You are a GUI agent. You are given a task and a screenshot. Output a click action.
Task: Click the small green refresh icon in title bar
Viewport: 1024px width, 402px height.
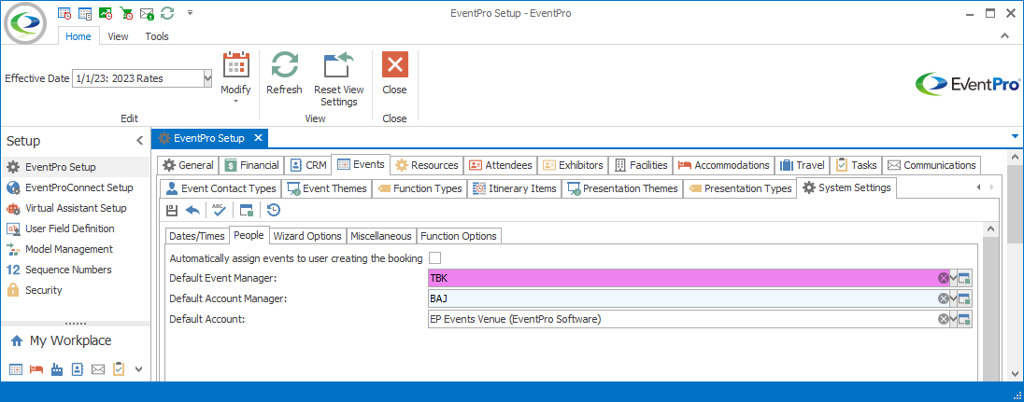167,13
